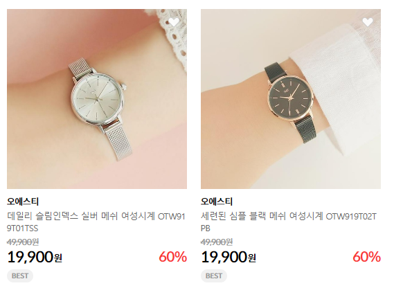Open 오에스티 brand link above silver watch

(x=23, y=201)
